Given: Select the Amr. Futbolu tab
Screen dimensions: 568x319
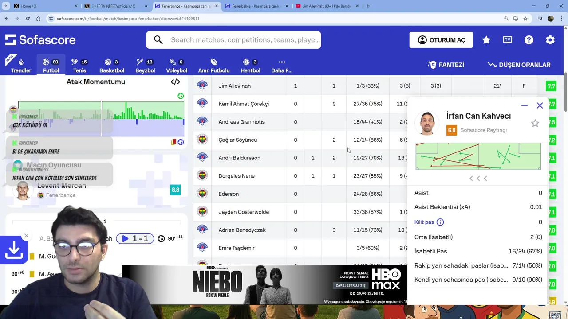Looking at the screenshot, I should 214,66.
